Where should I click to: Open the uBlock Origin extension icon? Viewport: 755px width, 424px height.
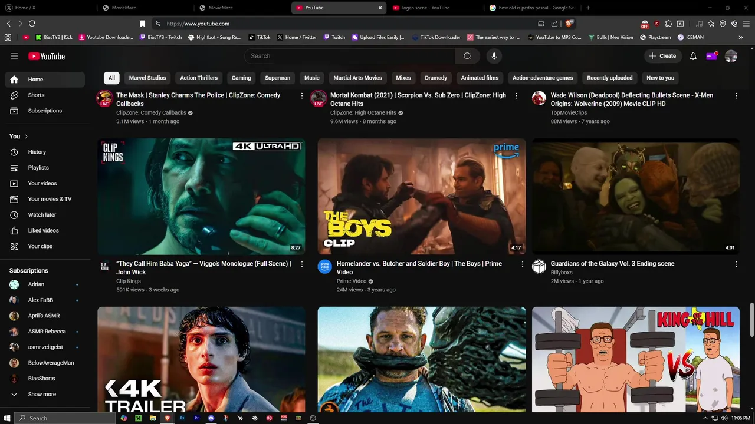pyautogui.click(x=656, y=24)
